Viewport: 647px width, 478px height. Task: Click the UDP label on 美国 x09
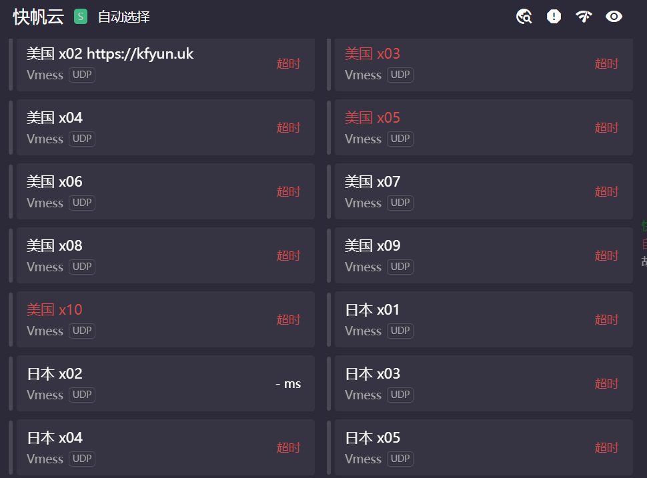click(x=400, y=267)
